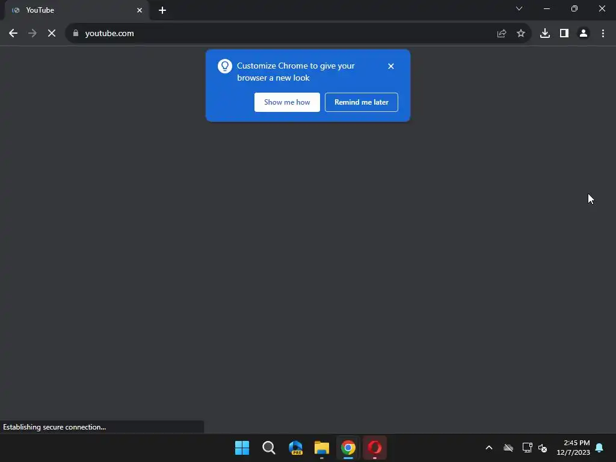Image resolution: width=616 pixels, height=462 pixels.
Task: Open network status tray icon
Action: [527, 448]
